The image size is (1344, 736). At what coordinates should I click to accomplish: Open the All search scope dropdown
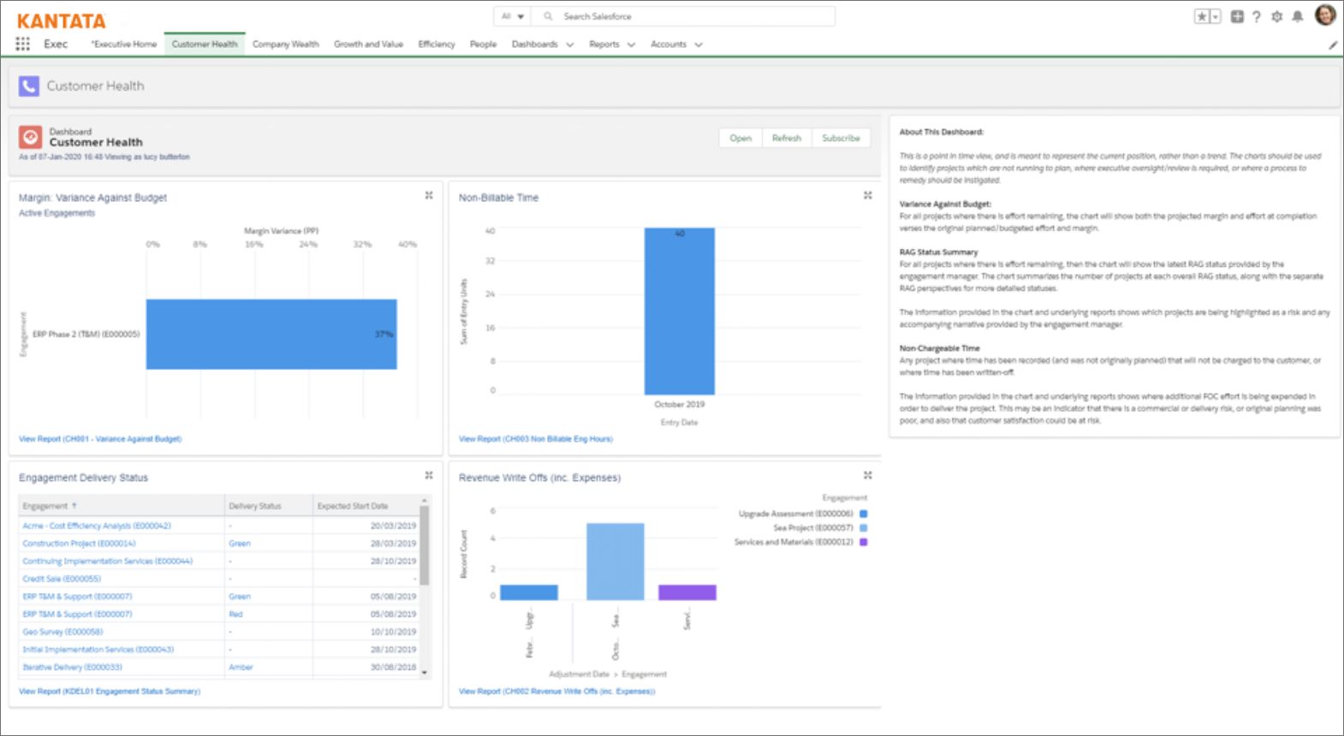point(512,16)
